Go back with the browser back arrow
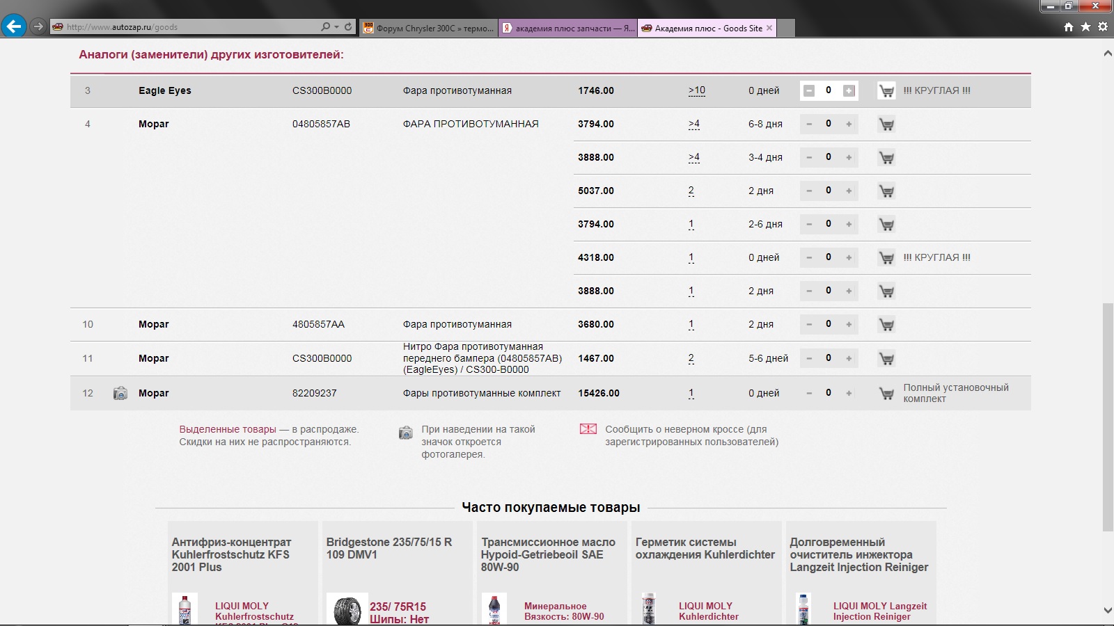The width and height of the screenshot is (1114, 626). click(x=13, y=26)
